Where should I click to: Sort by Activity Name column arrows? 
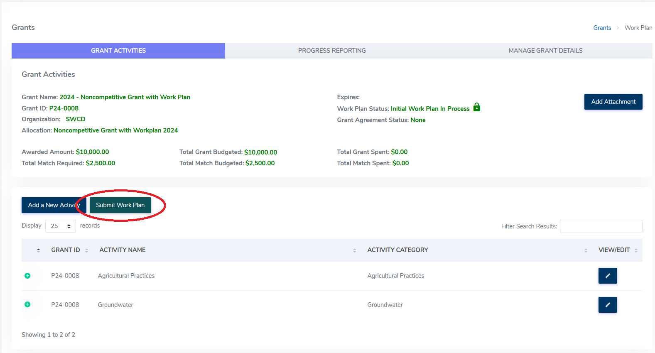(354, 250)
